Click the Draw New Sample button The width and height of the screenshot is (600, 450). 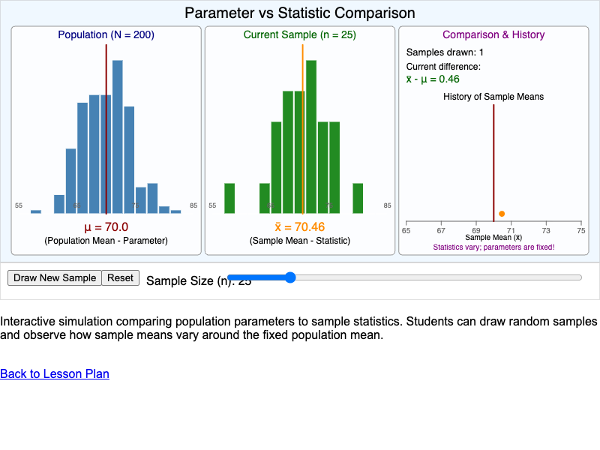pyautogui.click(x=54, y=277)
